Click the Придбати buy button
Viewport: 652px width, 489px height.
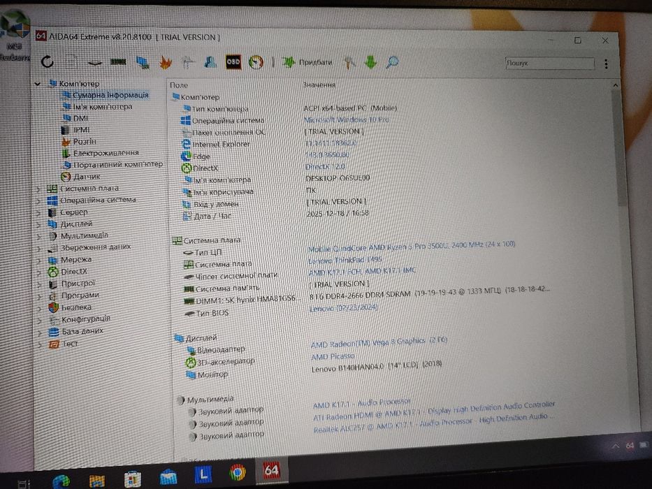pyautogui.click(x=307, y=62)
